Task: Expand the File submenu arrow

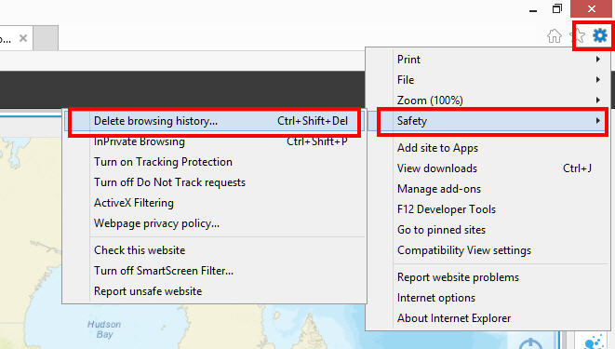Action: tap(597, 80)
